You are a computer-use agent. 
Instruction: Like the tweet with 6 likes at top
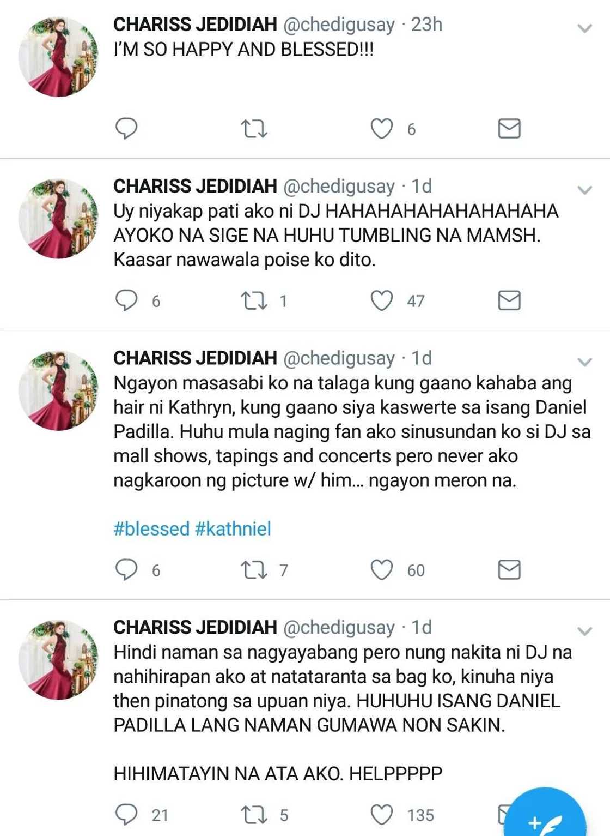click(381, 129)
